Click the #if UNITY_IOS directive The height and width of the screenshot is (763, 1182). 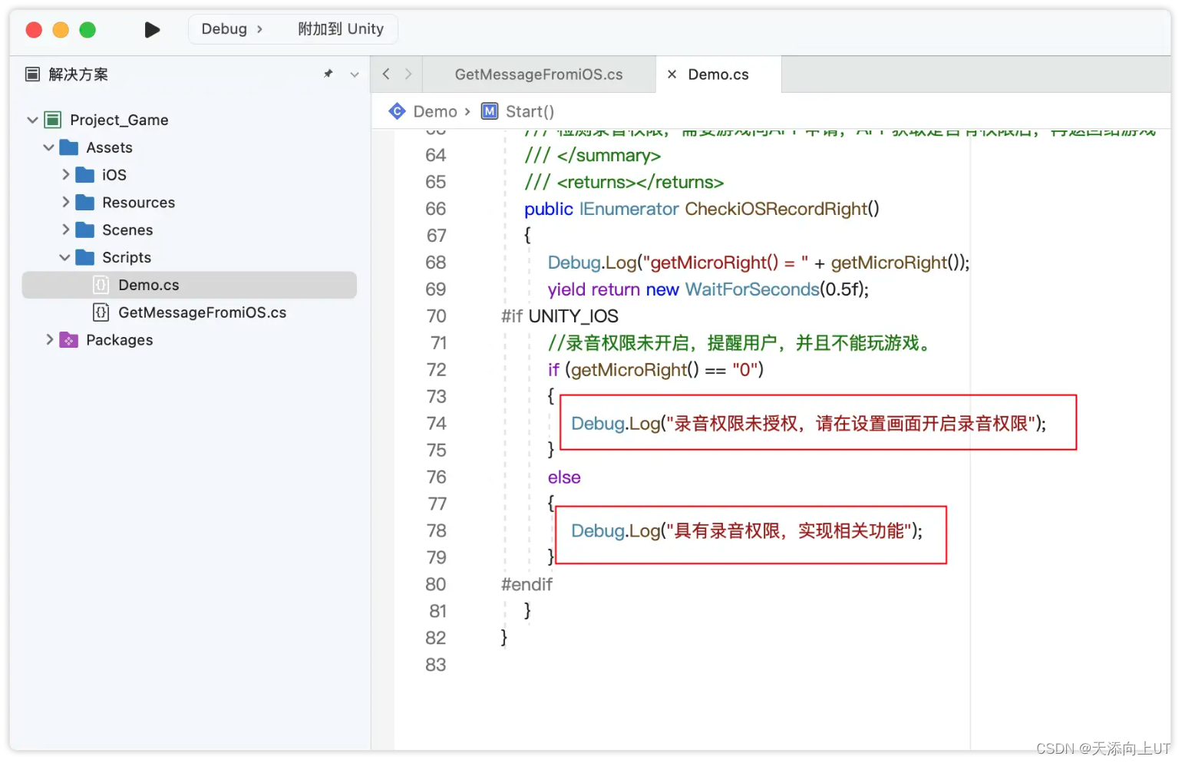click(x=560, y=316)
